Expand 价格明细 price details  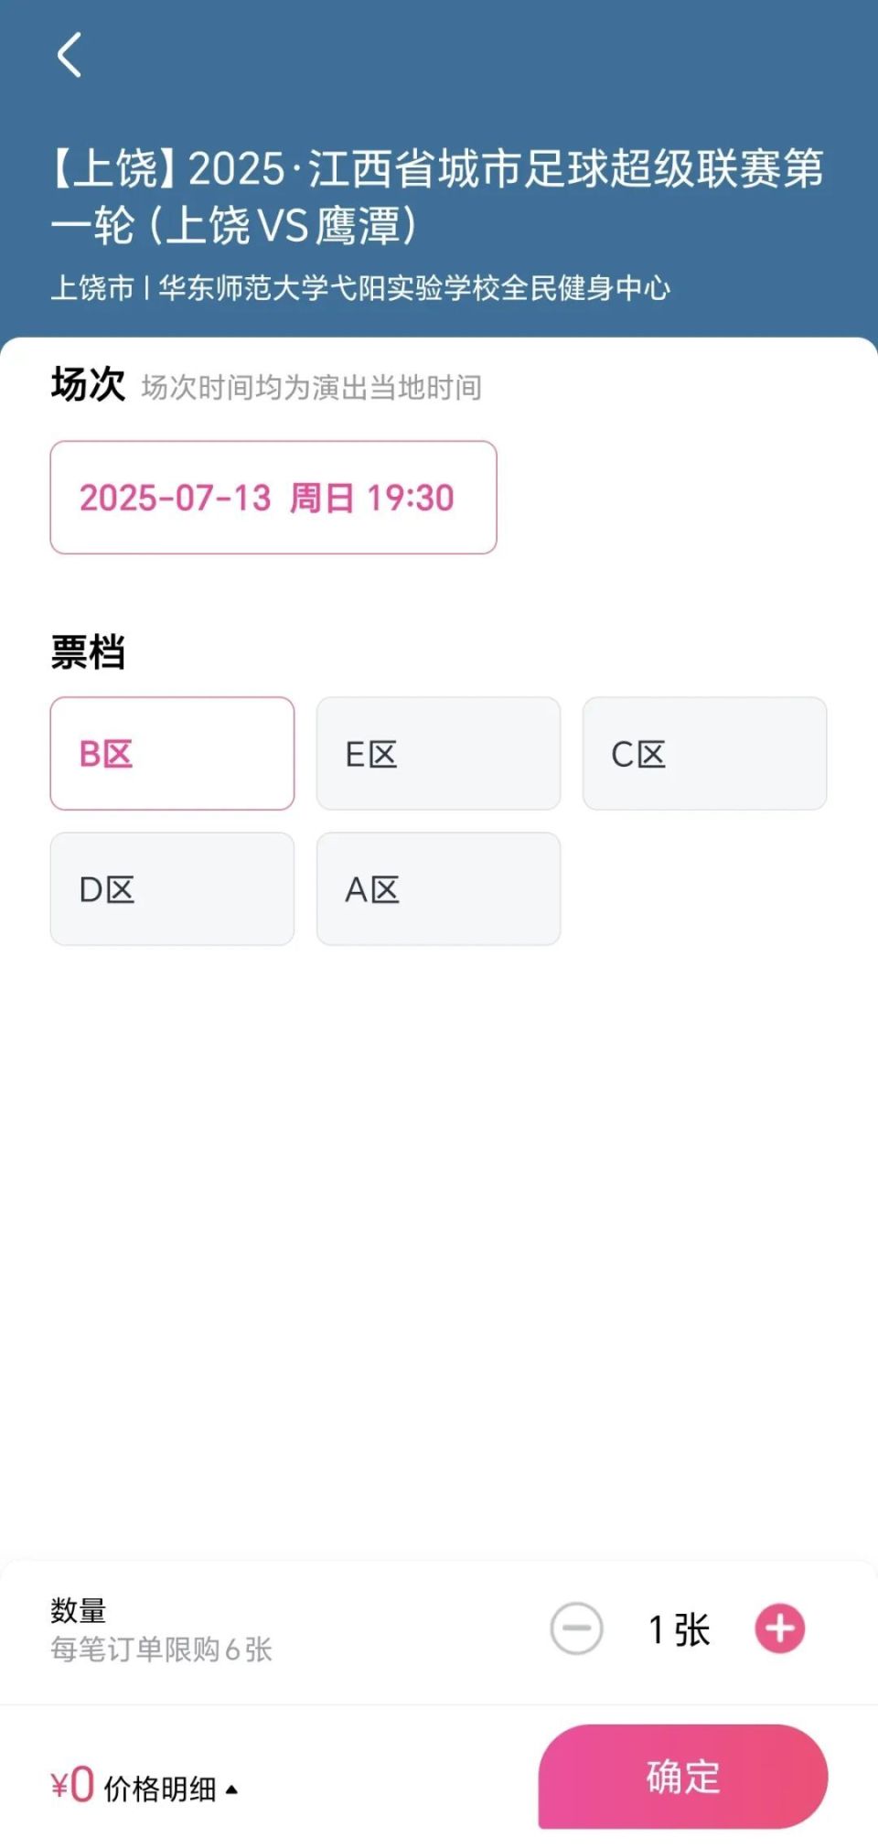(160, 1788)
